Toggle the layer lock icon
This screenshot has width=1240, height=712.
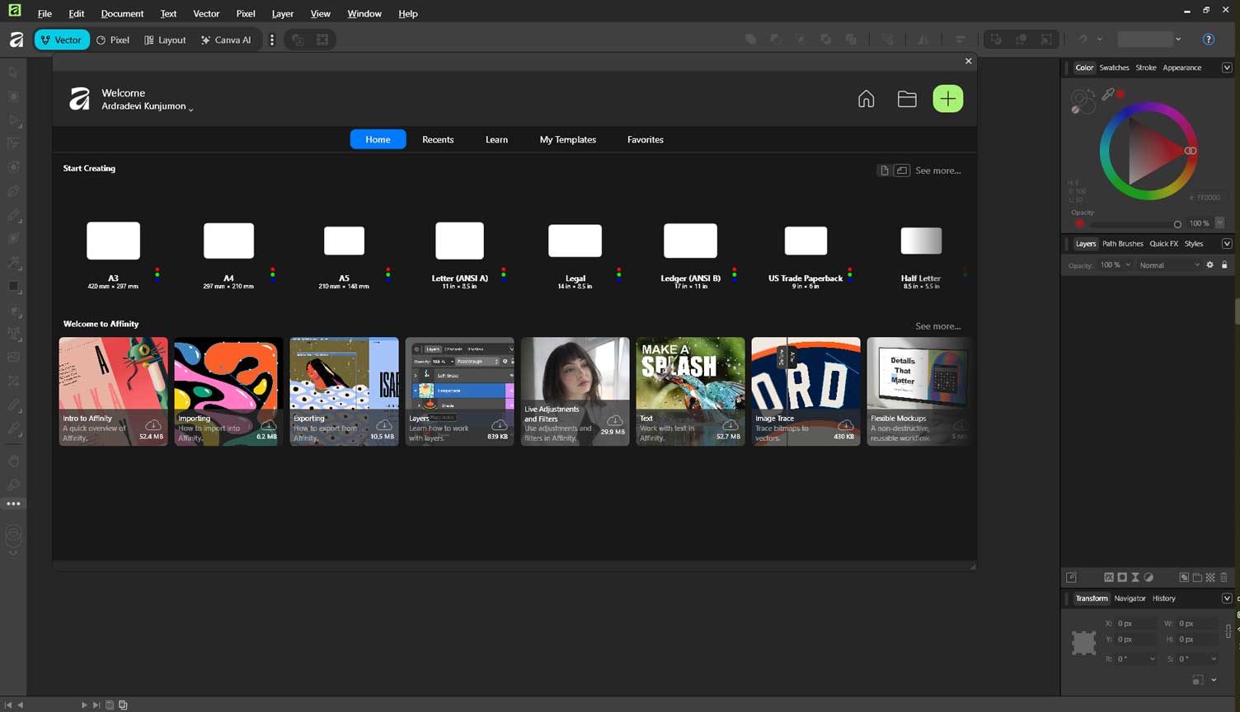pos(1224,265)
